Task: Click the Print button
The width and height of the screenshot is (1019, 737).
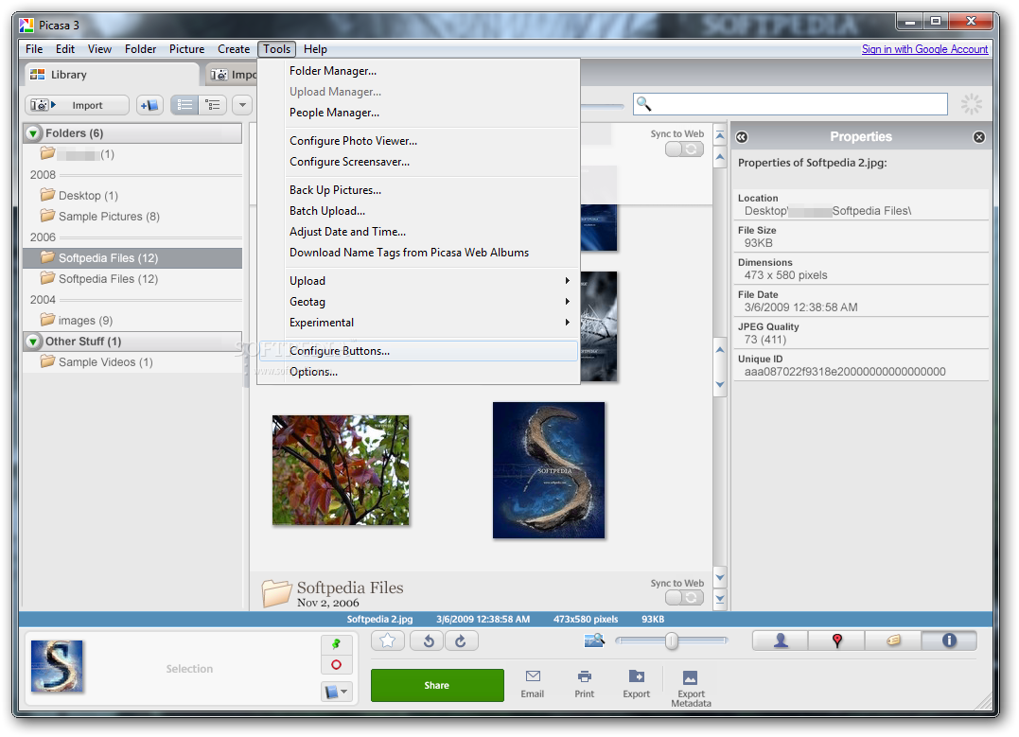Action: (584, 684)
